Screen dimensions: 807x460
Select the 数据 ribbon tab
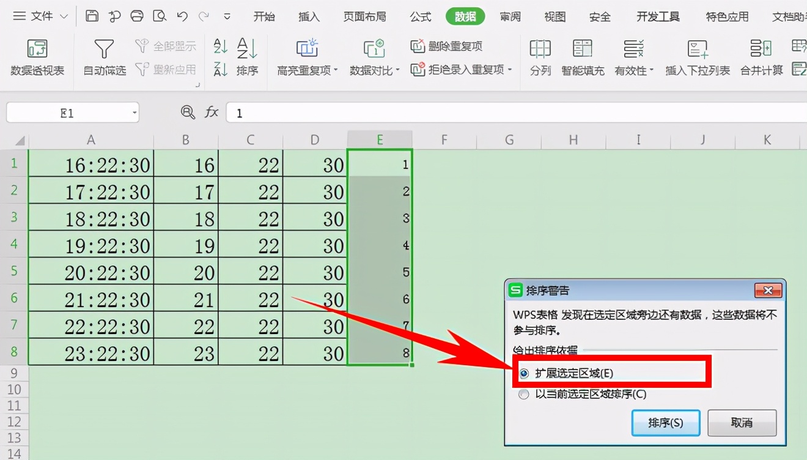(465, 17)
